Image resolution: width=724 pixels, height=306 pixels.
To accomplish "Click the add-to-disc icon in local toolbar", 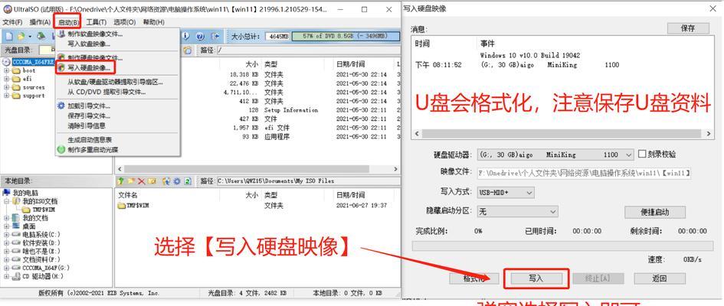I will (x=167, y=181).
